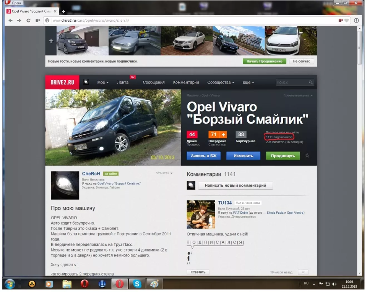Click the downloads icon in the address bar row
367x292 pixels.
coord(356,21)
